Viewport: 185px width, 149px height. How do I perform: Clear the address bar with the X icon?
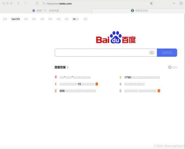(151, 3)
